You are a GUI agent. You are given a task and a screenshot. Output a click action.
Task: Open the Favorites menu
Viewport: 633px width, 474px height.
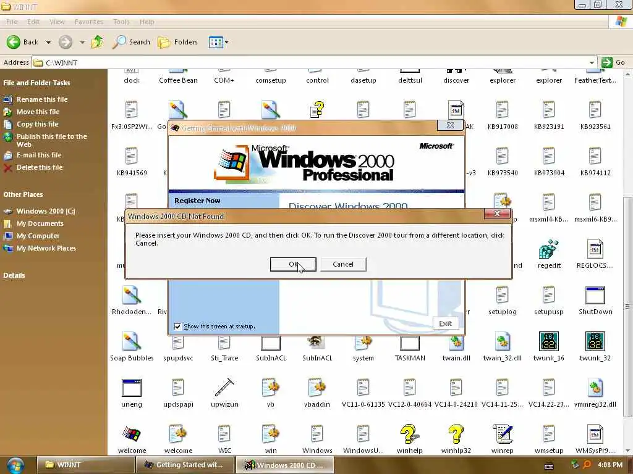89,22
